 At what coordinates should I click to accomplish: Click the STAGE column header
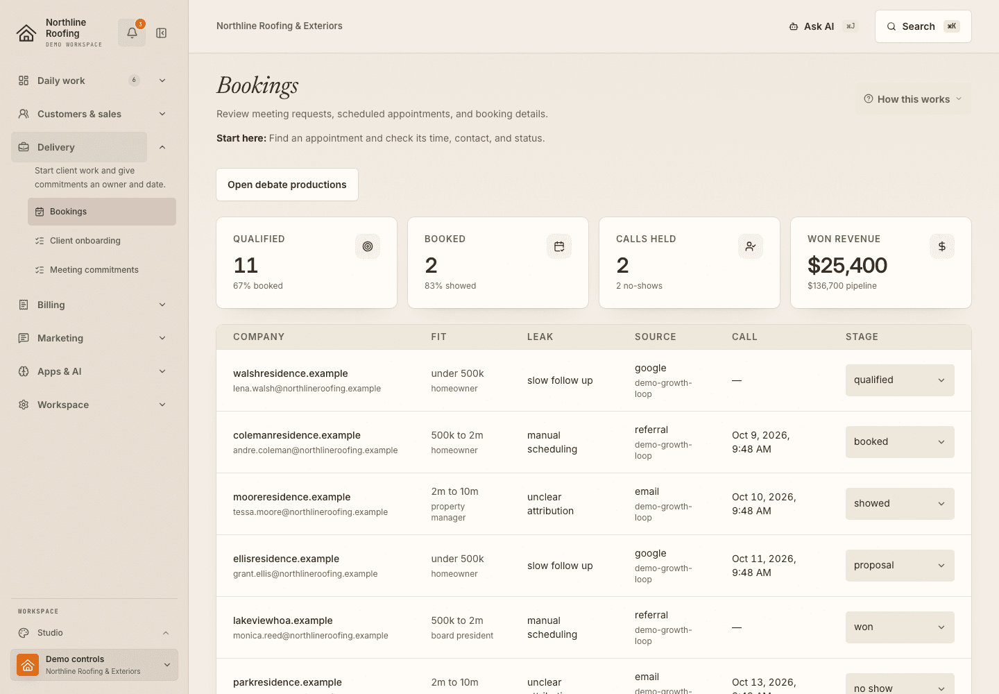click(862, 337)
